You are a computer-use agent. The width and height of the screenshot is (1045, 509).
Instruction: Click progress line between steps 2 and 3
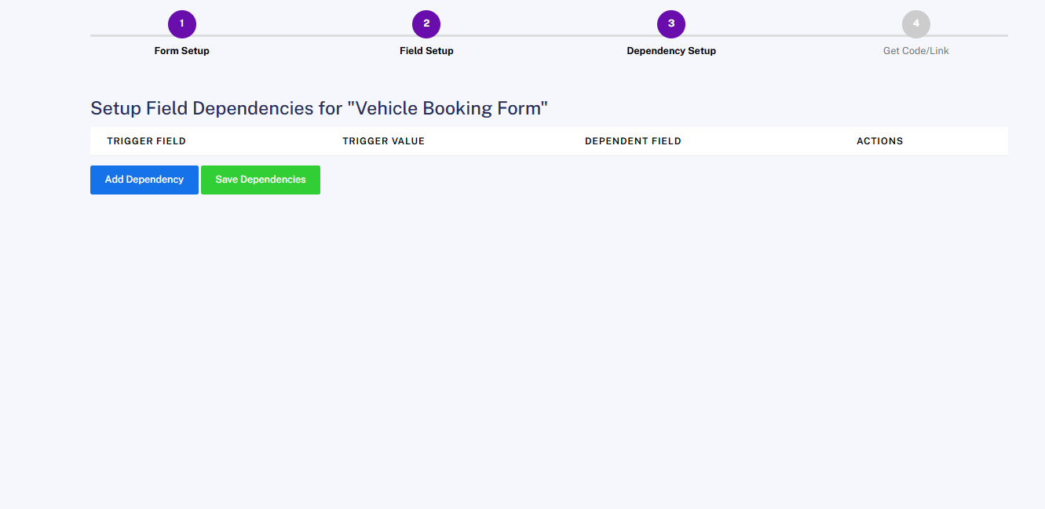point(549,35)
